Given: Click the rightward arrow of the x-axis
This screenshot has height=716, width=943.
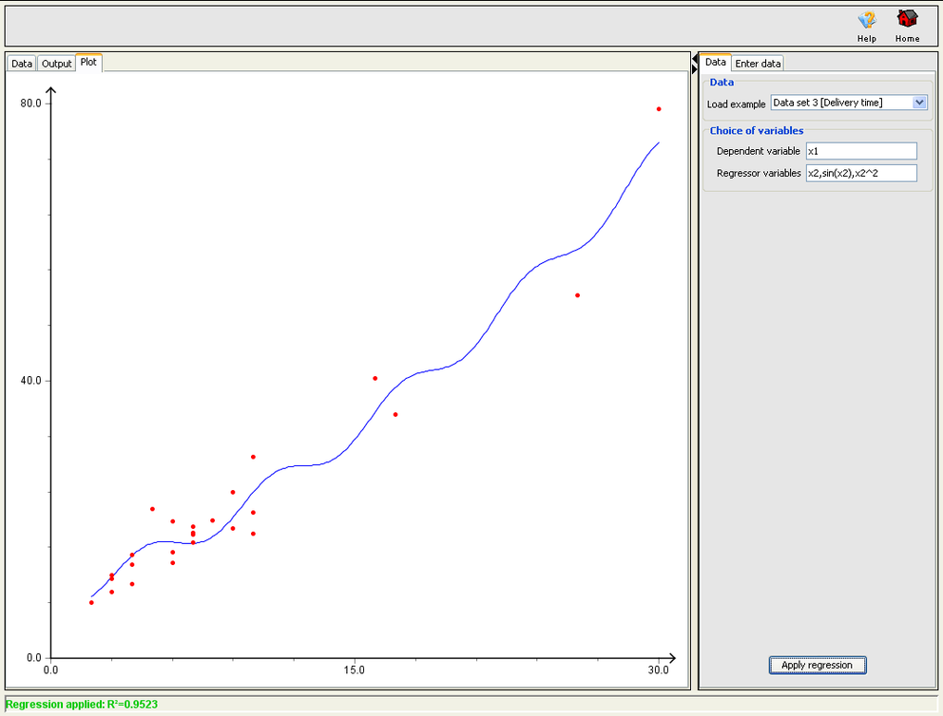Looking at the screenshot, I should pyautogui.click(x=672, y=657).
